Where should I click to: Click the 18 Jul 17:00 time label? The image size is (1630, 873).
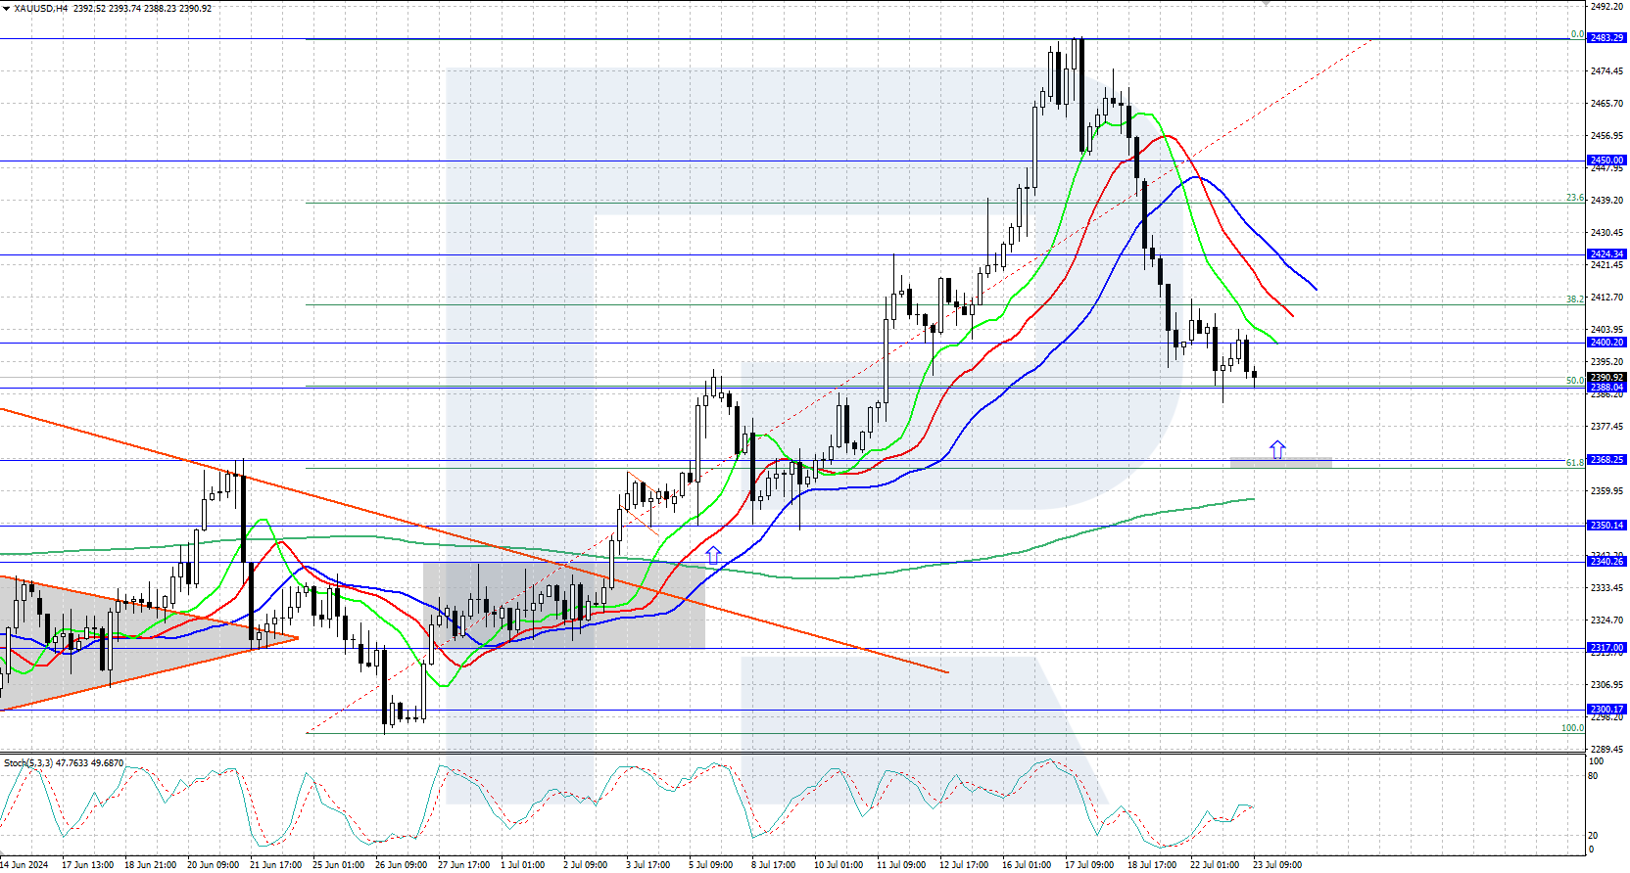[1152, 865]
